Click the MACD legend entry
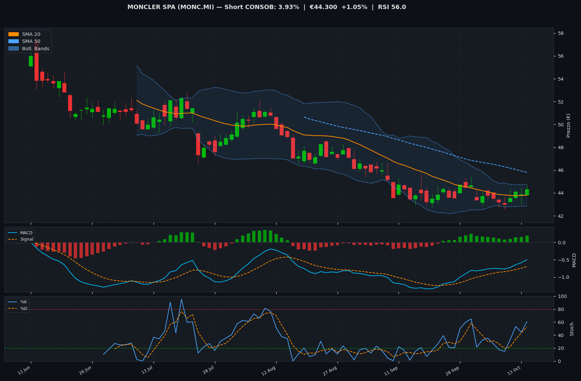Viewport: 581px width, 381px height. point(21,233)
